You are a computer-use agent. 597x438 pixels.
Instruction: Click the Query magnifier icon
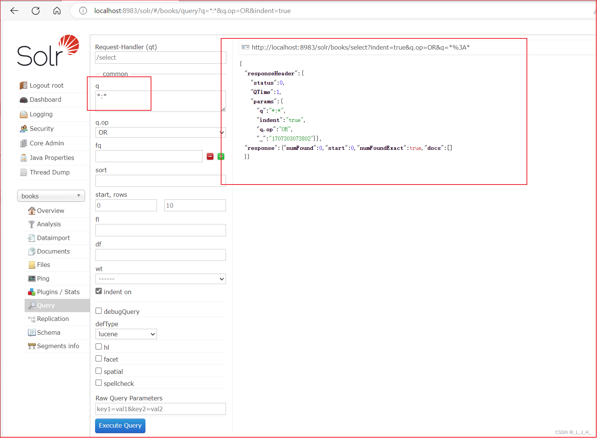tap(32, 305)
